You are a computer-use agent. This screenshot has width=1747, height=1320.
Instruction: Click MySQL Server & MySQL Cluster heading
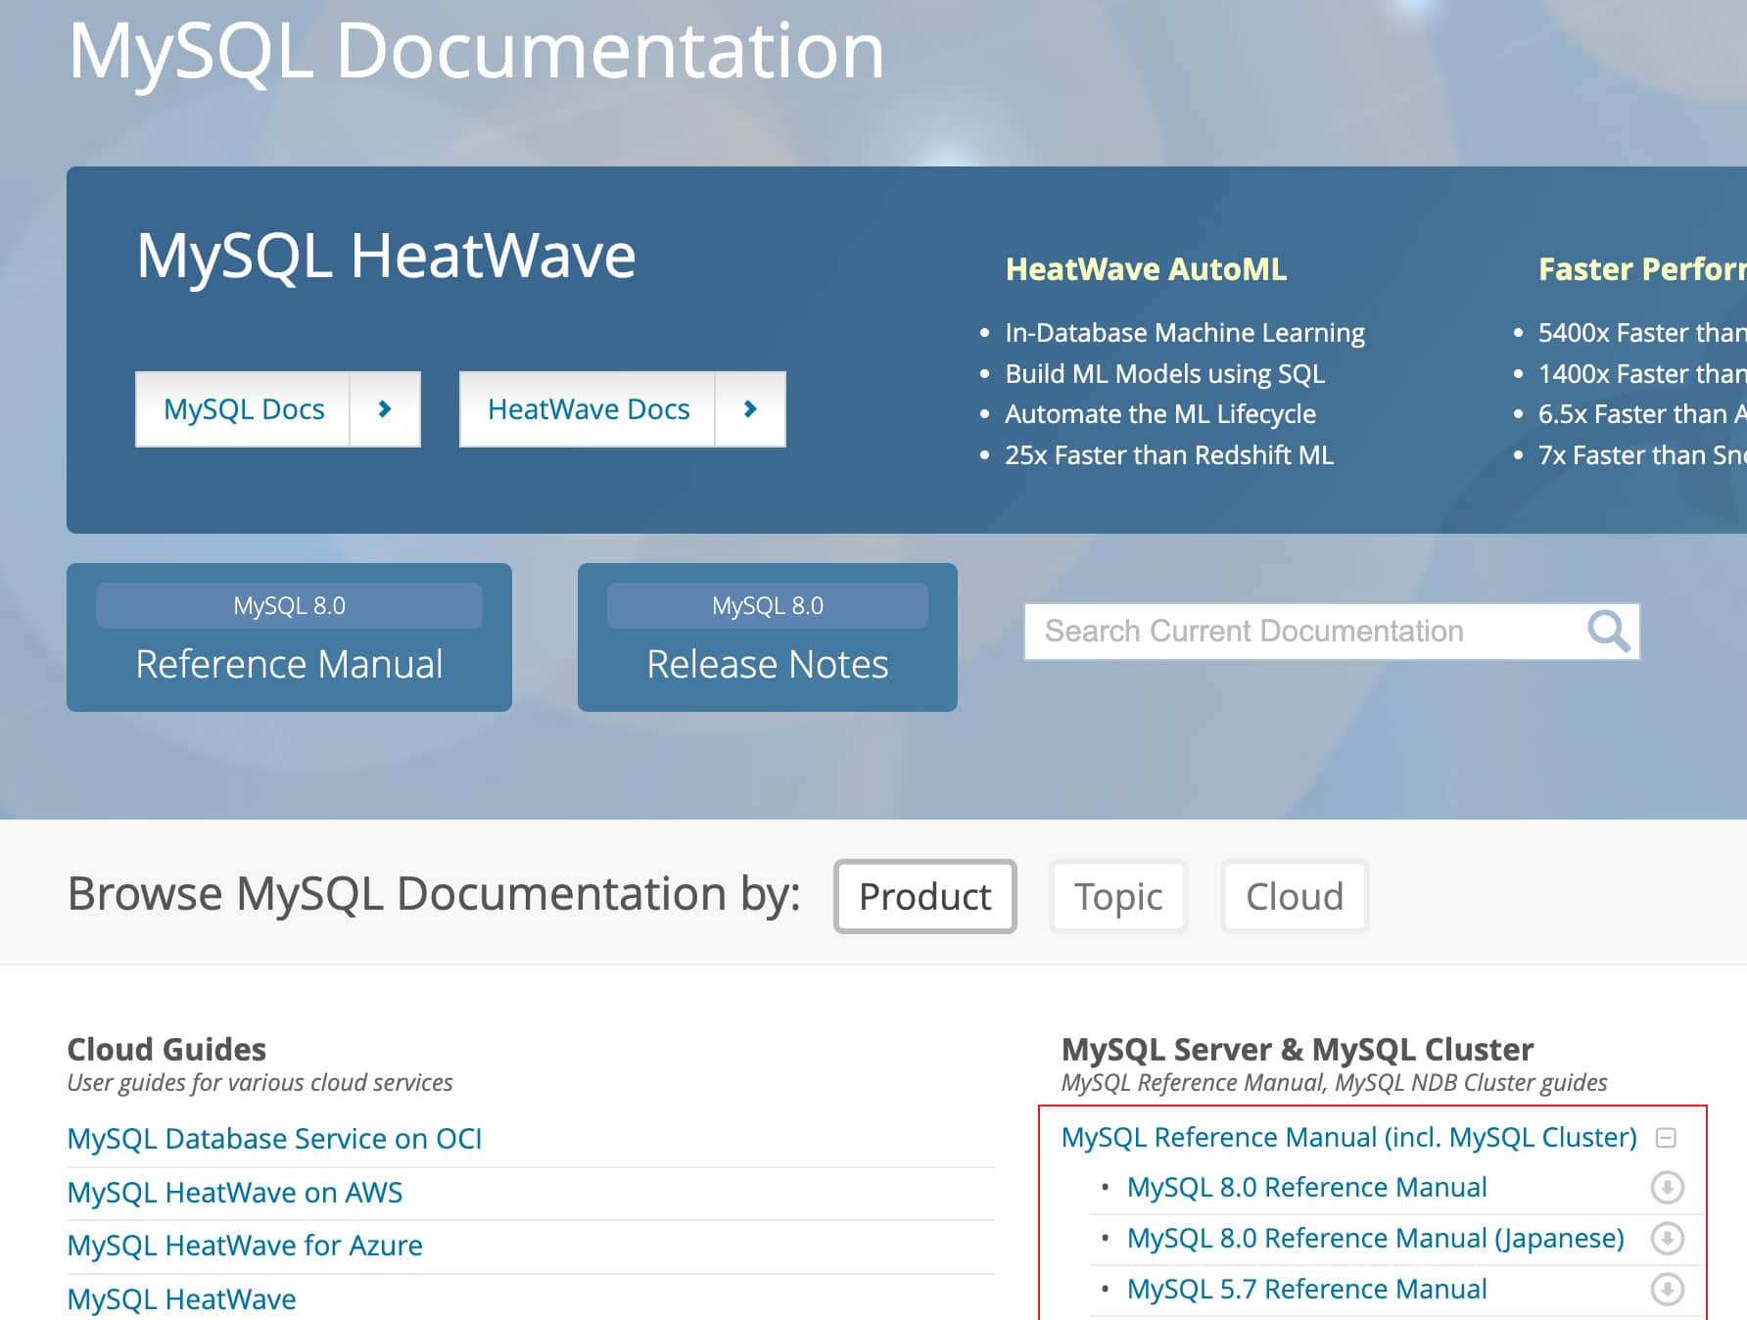click(x=1298, y=1050)
